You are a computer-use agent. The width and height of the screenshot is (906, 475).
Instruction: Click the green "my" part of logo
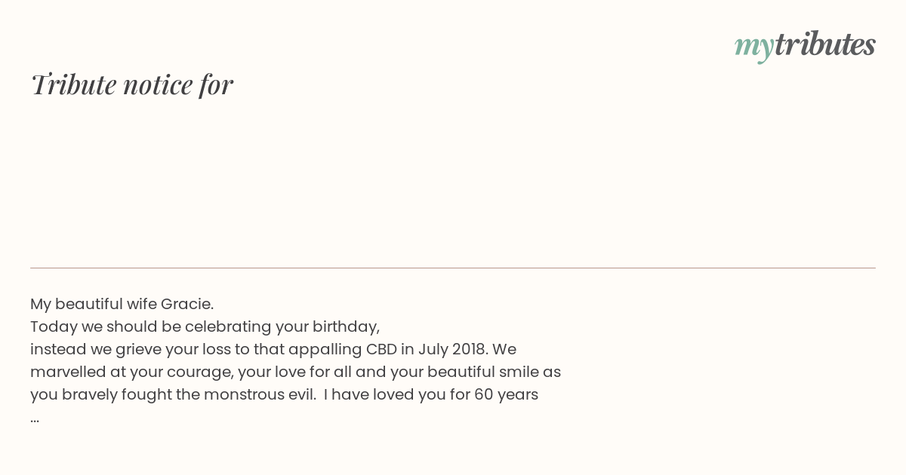click(x=753, y=47)
